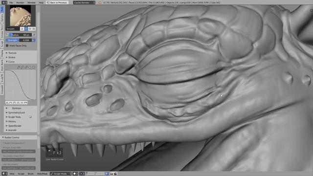Toggle the curve clipping dot icon
This screenshot has height=176, width=313.
30,67
